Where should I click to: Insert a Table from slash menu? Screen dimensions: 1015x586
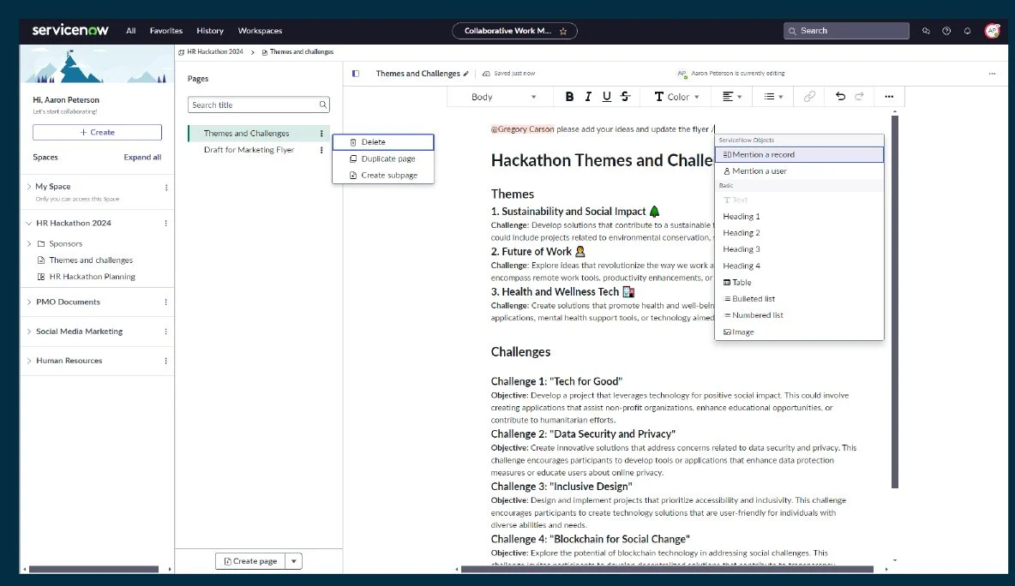tap(799, 283)
